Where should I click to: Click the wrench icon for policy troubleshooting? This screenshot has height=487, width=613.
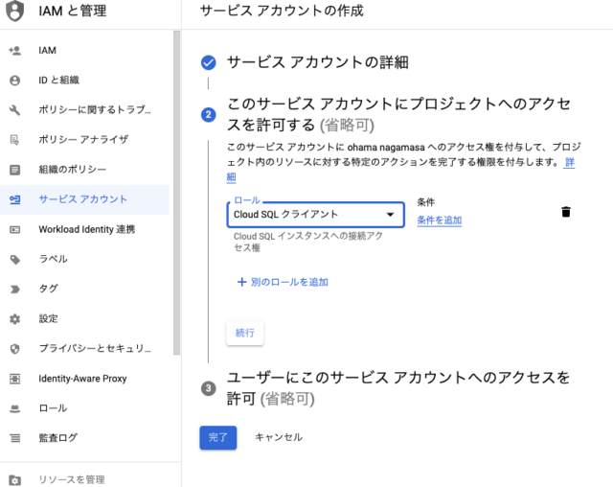tap(15, 110)
